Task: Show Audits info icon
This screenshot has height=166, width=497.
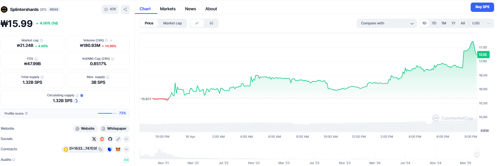Action: (13, 160)
